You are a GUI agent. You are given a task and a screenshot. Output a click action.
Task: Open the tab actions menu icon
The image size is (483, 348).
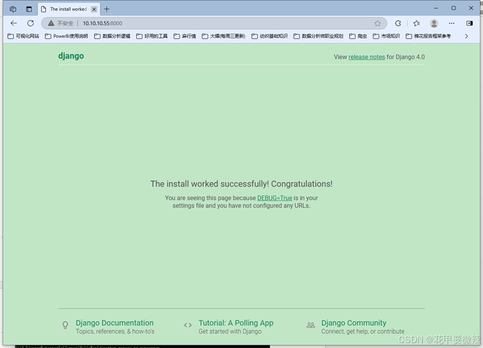[29, 9]
